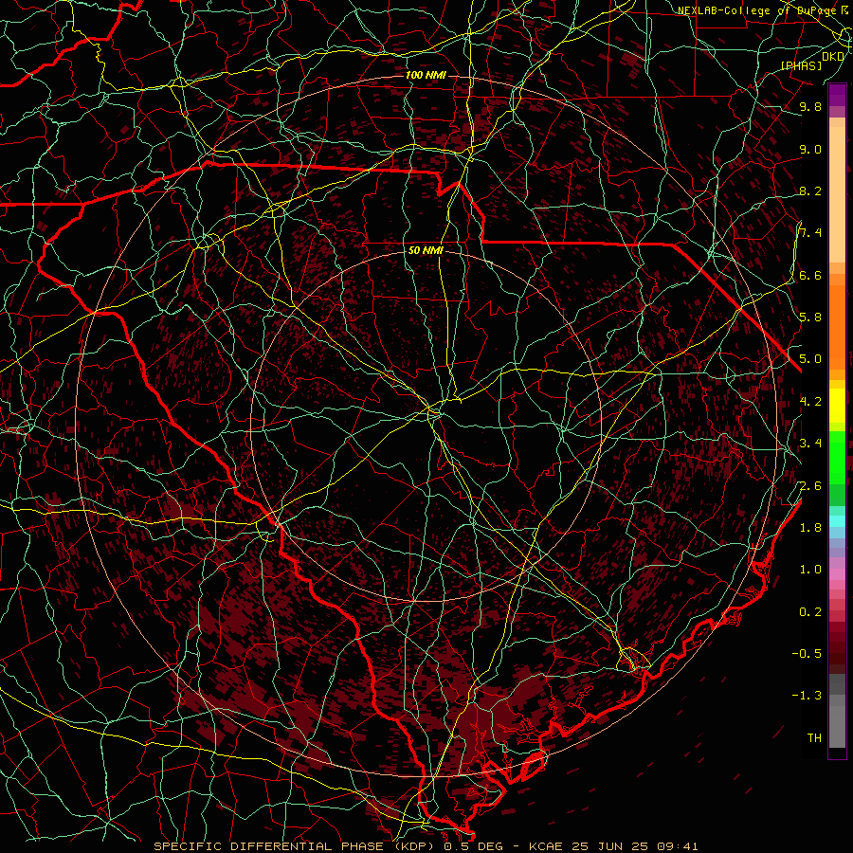Viewport: 853px width, 853px height.
Task: Click the '5.0' scale value
Action: pyautogui.click(x=810, y=359)
